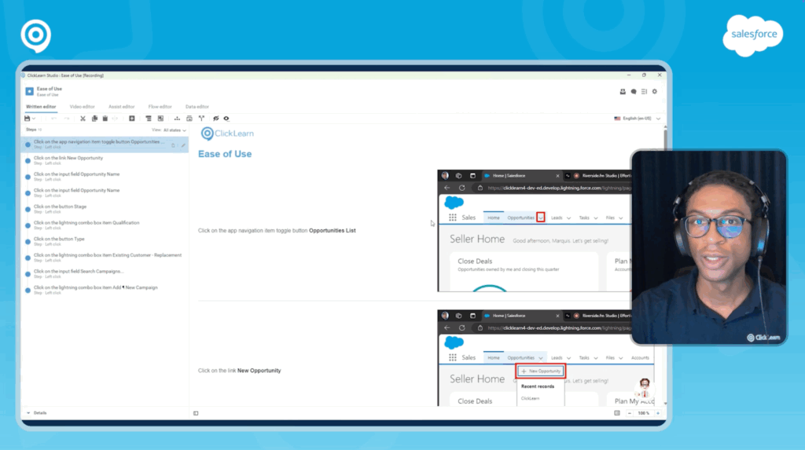The height and width of the screenshot is (450, 805).
Task: Select step Click on the lightning combo box item Qualification
Action: click(105, 225)
